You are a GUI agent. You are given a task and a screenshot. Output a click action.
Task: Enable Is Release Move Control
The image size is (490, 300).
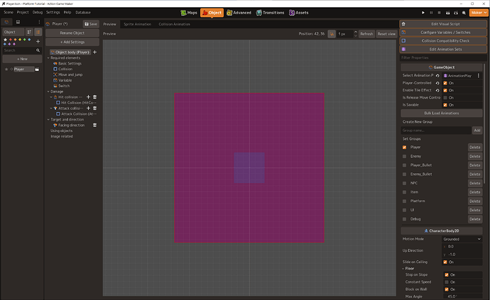445,98
